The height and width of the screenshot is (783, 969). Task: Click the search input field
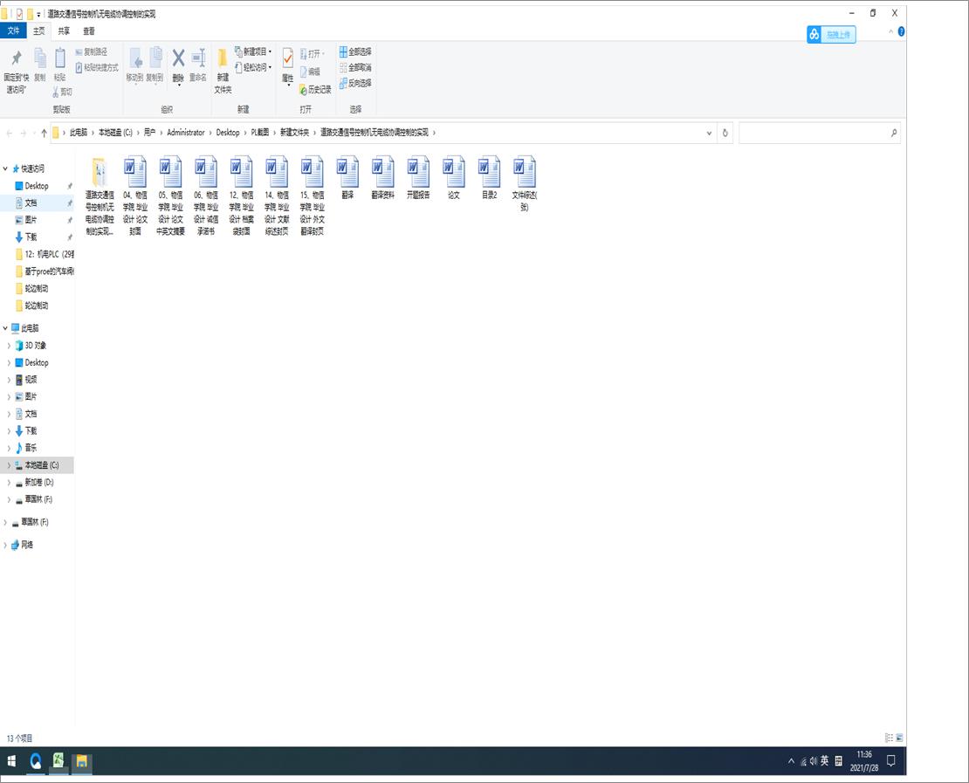(x=820, y=133)
